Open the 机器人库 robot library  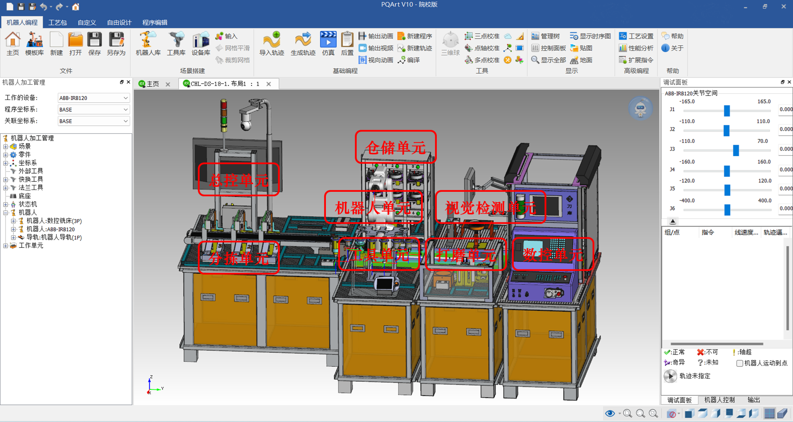(148, 44)
